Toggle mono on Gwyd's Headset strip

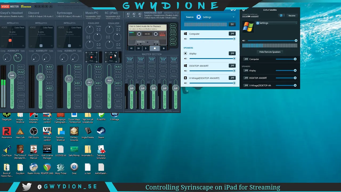(21, 95)
